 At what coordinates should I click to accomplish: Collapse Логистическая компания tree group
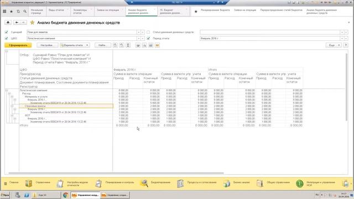pyautogui.click(x=7, y=90)
